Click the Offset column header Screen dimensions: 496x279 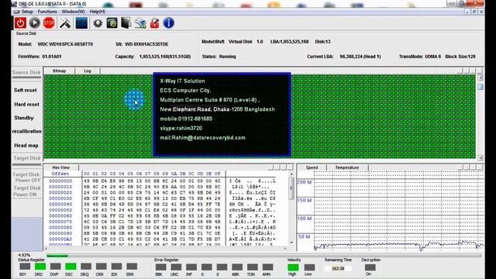tap(60, 174)
